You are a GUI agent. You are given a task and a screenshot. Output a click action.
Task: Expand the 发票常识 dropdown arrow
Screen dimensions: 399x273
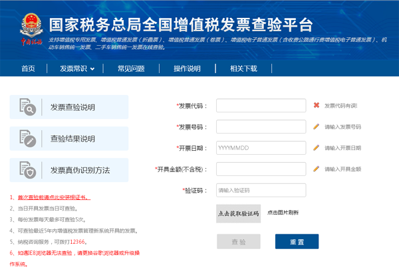(x=92, y=69)
